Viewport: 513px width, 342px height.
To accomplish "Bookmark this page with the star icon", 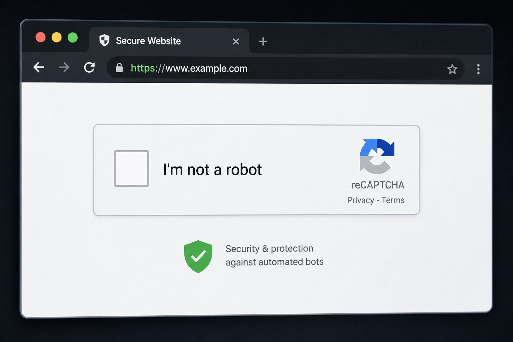I will point(452,69).
